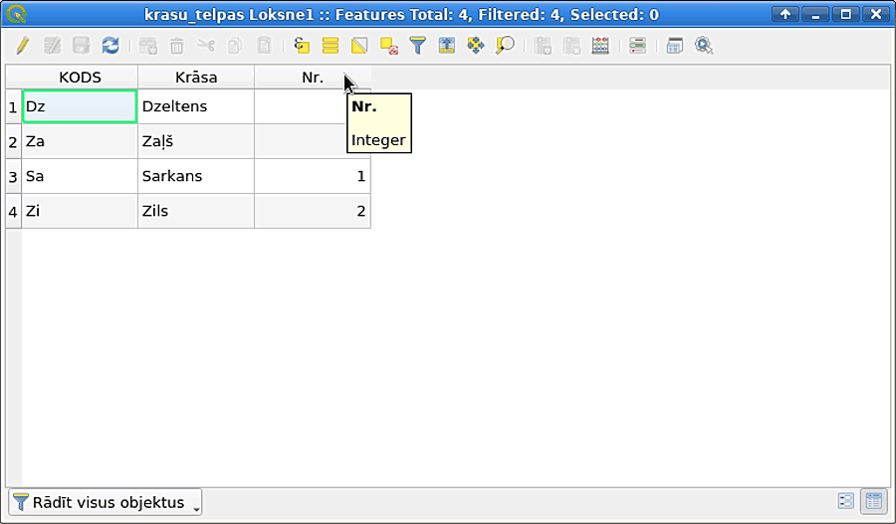Open the field calculator abacus icon

click(600, 45)
